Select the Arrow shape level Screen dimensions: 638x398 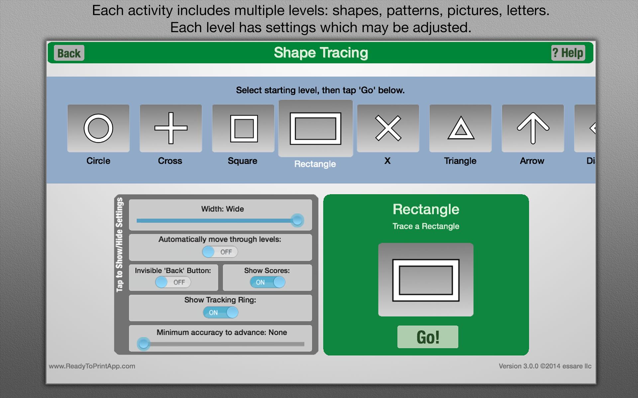[x=533, y=128]
